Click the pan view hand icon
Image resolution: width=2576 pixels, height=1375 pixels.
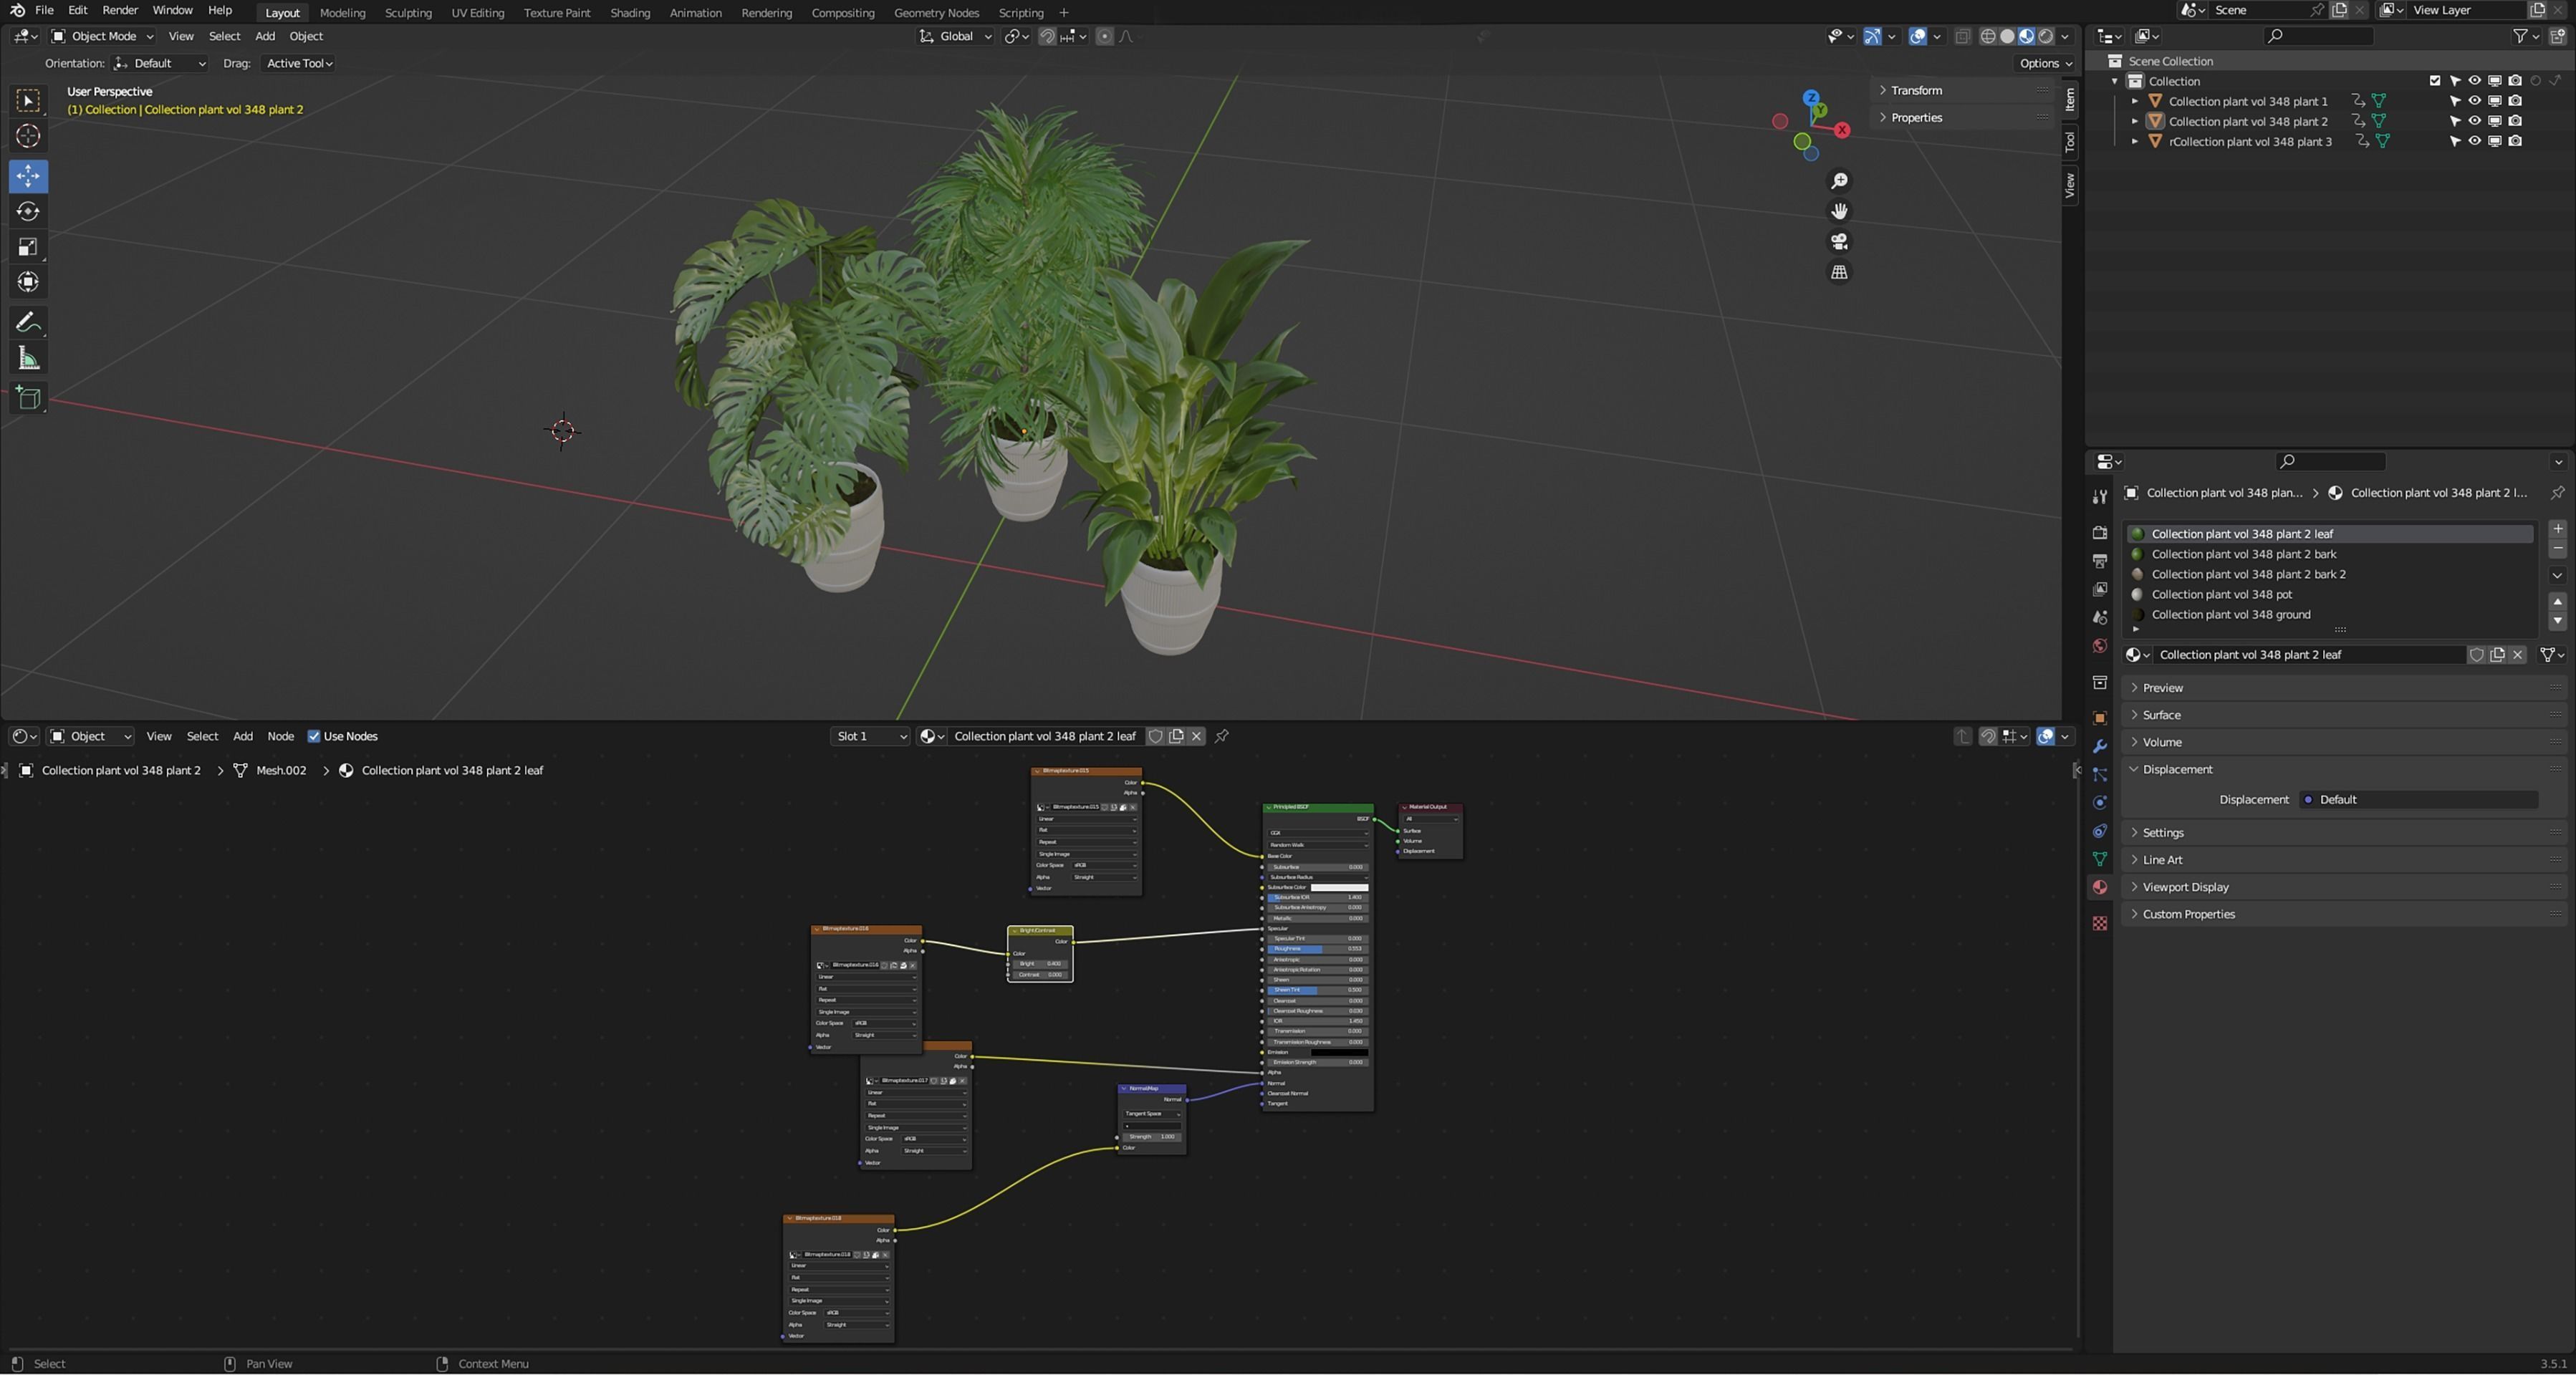[x=1838, y=211]
